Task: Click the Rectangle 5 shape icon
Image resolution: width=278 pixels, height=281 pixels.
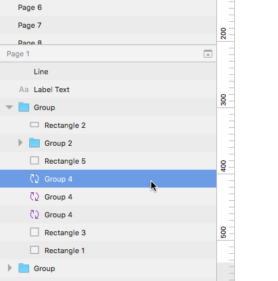Action: (x=35, y=160)
